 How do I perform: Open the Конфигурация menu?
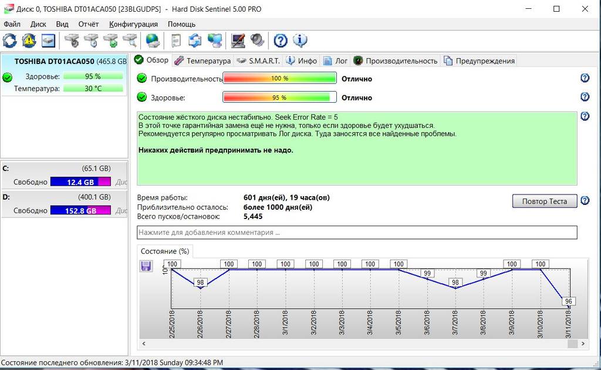coord(133,24)
